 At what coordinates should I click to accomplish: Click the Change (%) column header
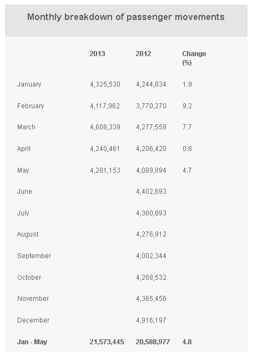pyautogui.click(x=194, y=58)
